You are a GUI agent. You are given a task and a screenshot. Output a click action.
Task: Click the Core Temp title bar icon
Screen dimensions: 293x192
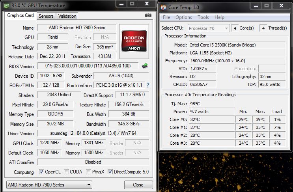[x=163, y=7]
